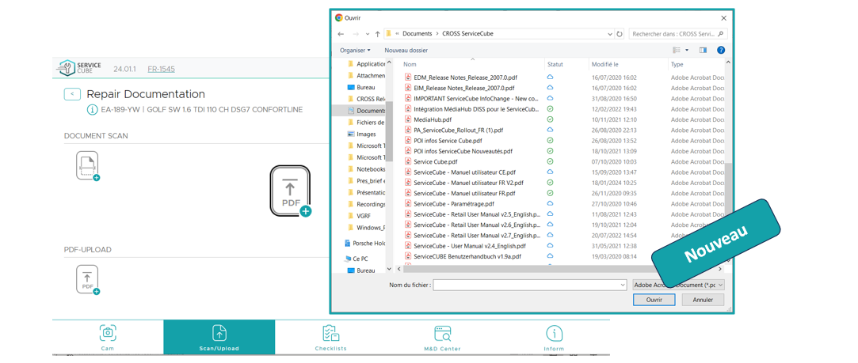
Task: Click the blue help icon
Action: point(721,51)
